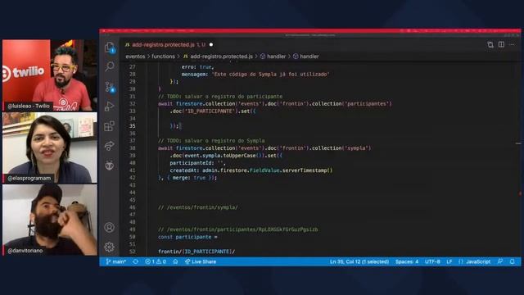Click the comment 'TODO: salvar o registro do Sympla'

pyautogui.click(x=211, y=141)
